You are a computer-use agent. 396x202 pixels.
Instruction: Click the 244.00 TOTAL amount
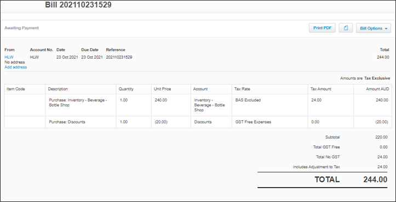[x=375, y=179]
